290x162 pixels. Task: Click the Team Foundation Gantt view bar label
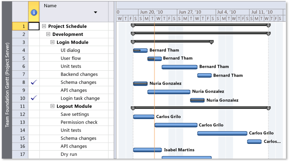click(x=7, y=85)
